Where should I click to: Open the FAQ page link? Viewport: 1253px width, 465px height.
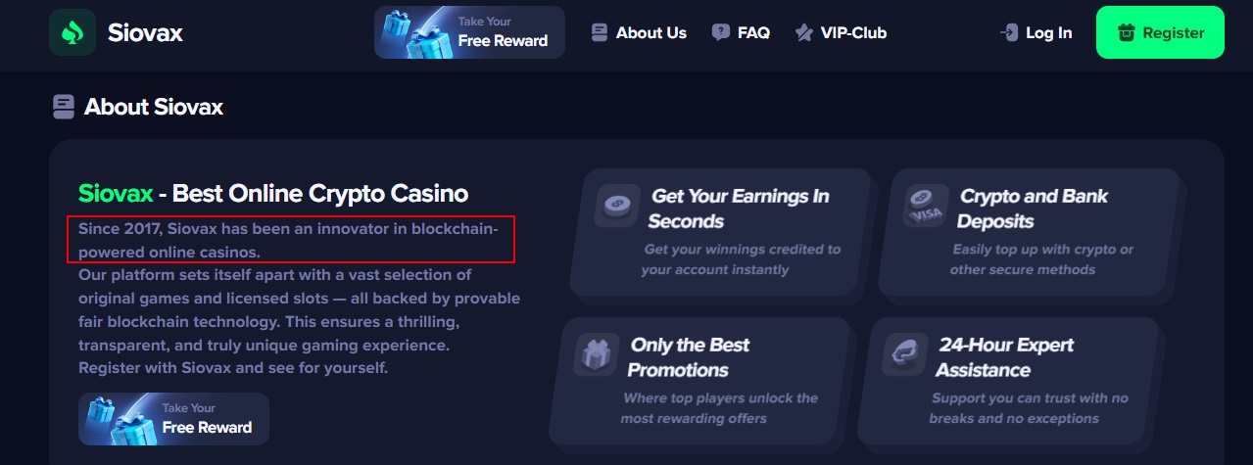point(753,32)
